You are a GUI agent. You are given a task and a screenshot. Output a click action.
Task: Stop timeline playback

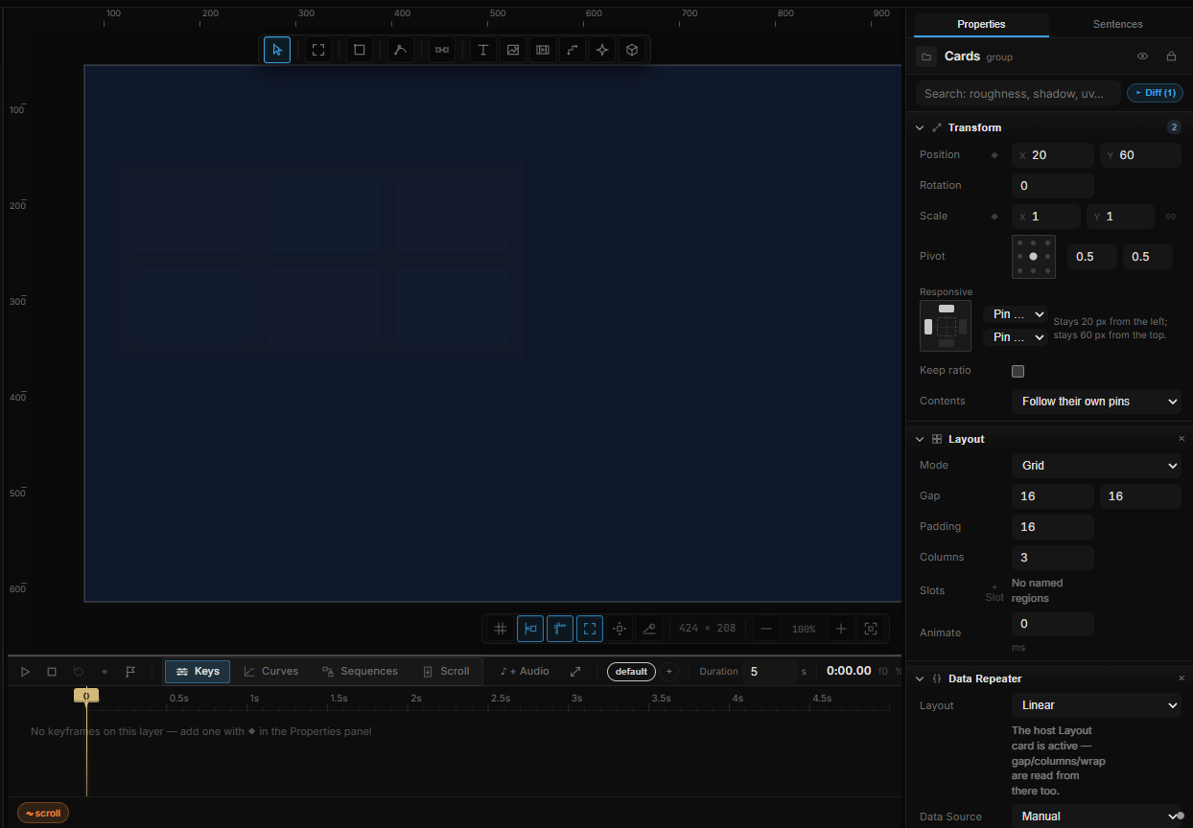coord(52,672)
